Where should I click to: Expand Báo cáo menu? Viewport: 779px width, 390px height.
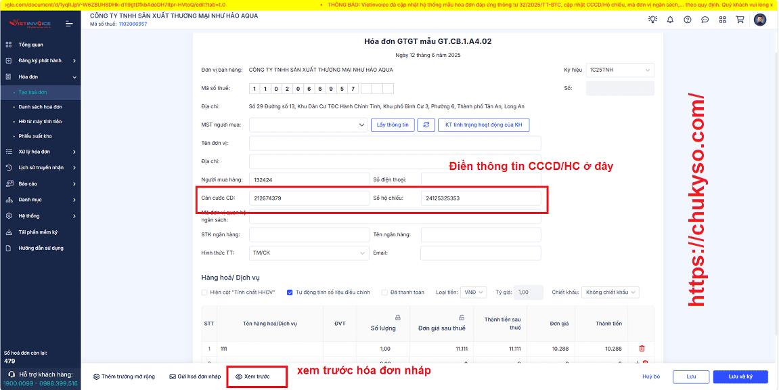[40, 183]
